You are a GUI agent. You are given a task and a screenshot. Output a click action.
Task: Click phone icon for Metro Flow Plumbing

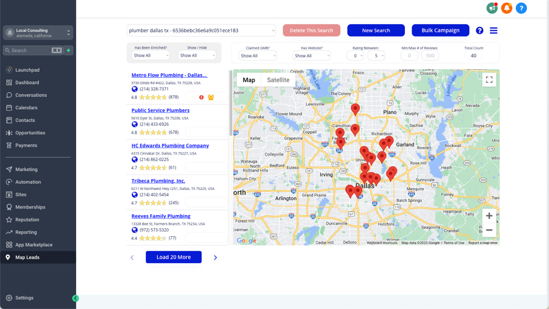pyautogui.click(x=134, y=89)
